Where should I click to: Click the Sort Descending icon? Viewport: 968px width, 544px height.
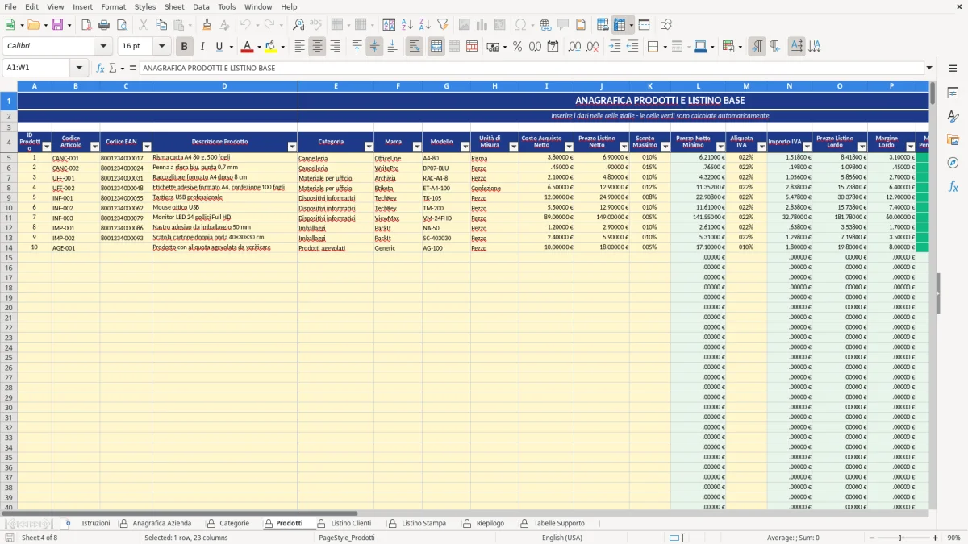pos(424,25)
